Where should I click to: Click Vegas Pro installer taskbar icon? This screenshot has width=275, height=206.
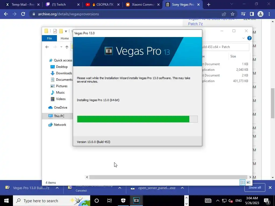coord(136,201)
